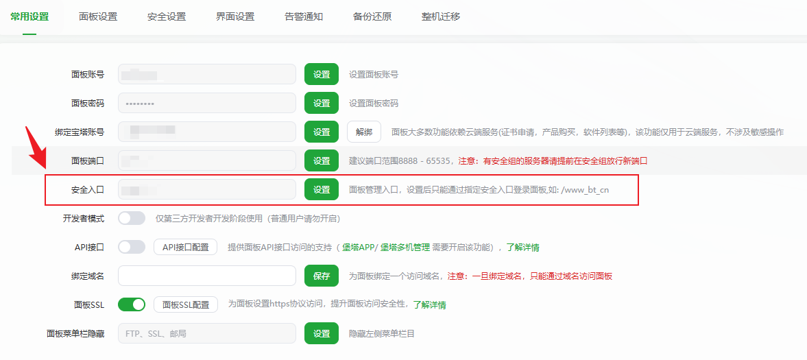Click the 绑定域名 input field
807x360 pixels.
coord(206,276)
